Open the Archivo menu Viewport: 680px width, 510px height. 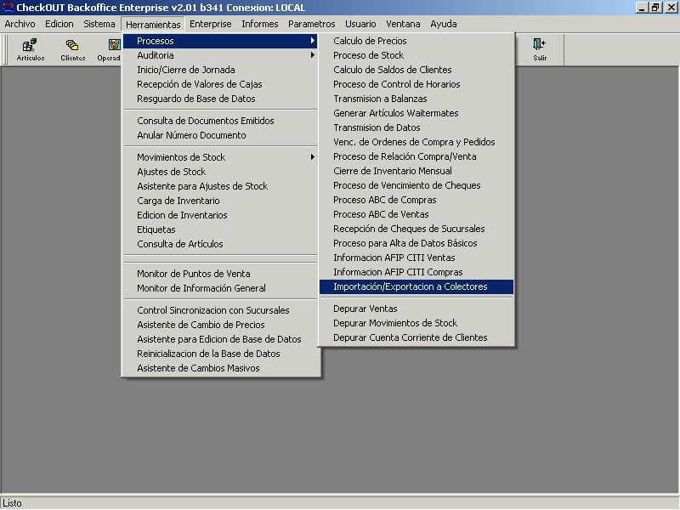coord(20,24)
